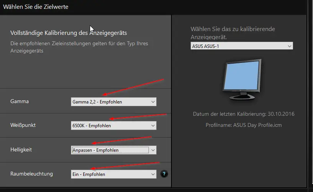Click the help question mark icon beside Raumbeleuchtung
This screenshot has width=313, height=192.
pyautogui.click(x=164, y=174)
